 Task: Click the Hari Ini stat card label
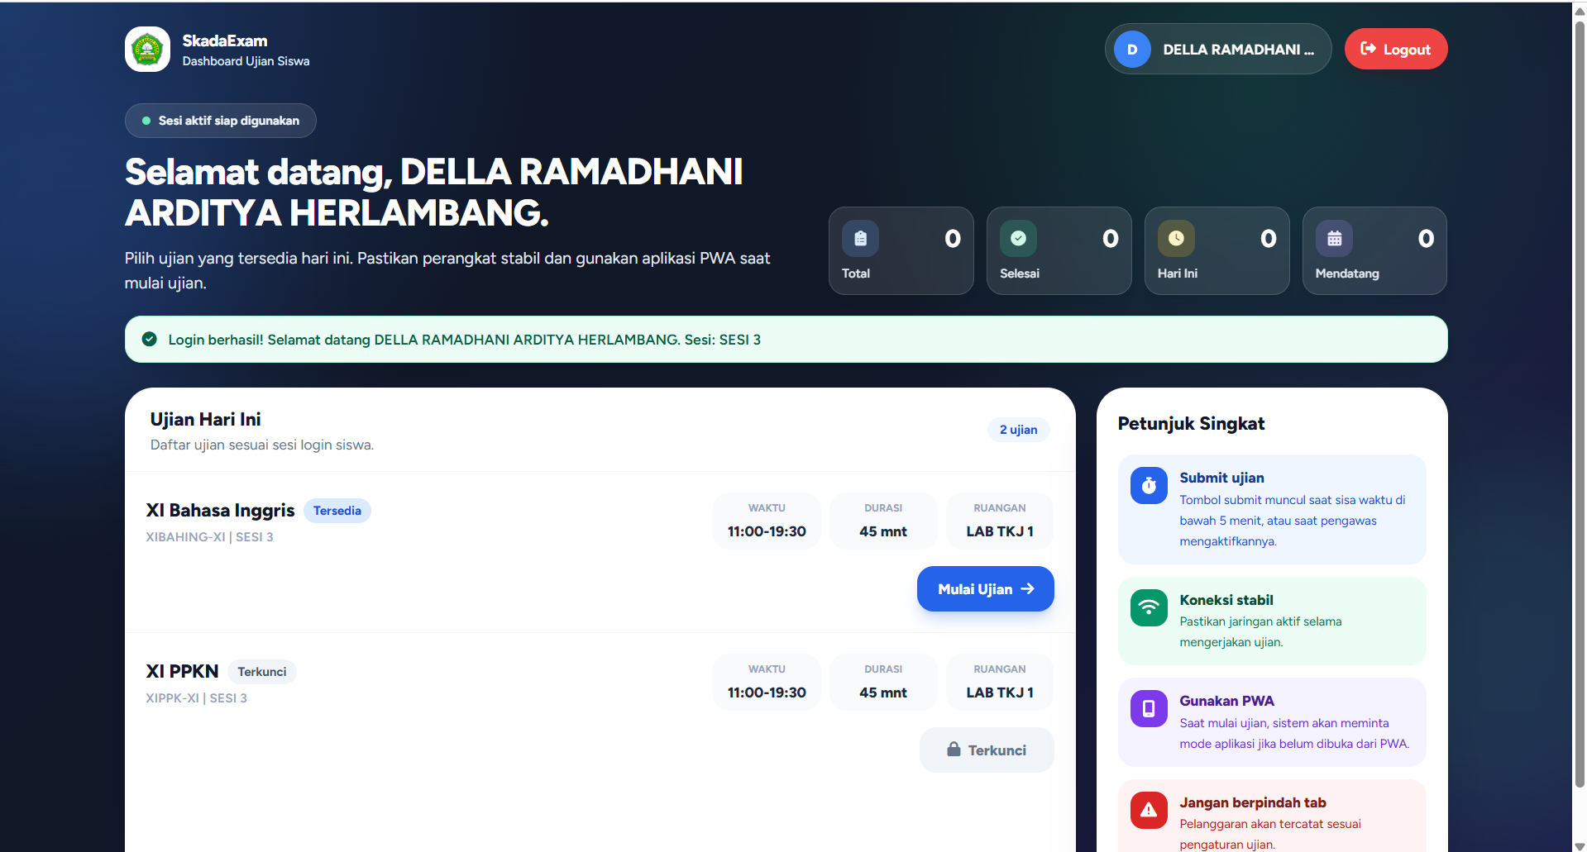tap(1178, 274)
